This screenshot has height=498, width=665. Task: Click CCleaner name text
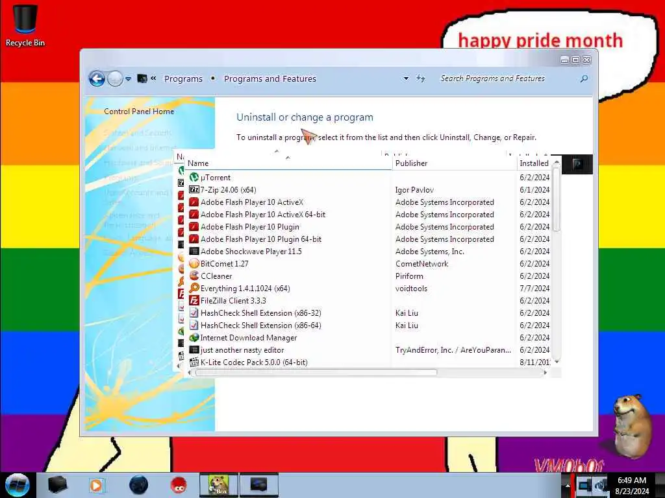pos(216,276)
